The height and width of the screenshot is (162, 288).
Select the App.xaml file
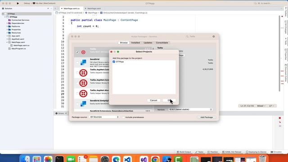(16, 36)
